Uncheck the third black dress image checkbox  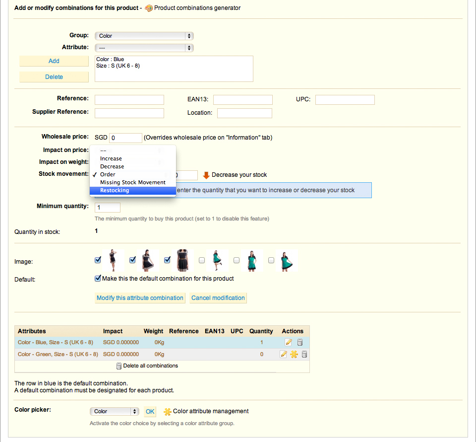(167, 260)
